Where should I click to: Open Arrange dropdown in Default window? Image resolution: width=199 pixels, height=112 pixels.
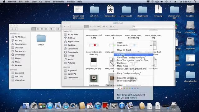click(x=112, y=26)
